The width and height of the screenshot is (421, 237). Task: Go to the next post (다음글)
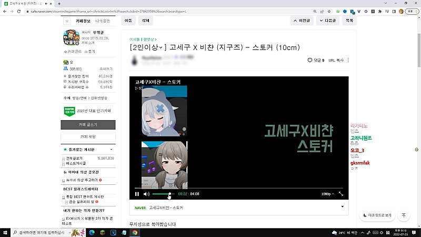pyautogui.click(x=327, y=21)
